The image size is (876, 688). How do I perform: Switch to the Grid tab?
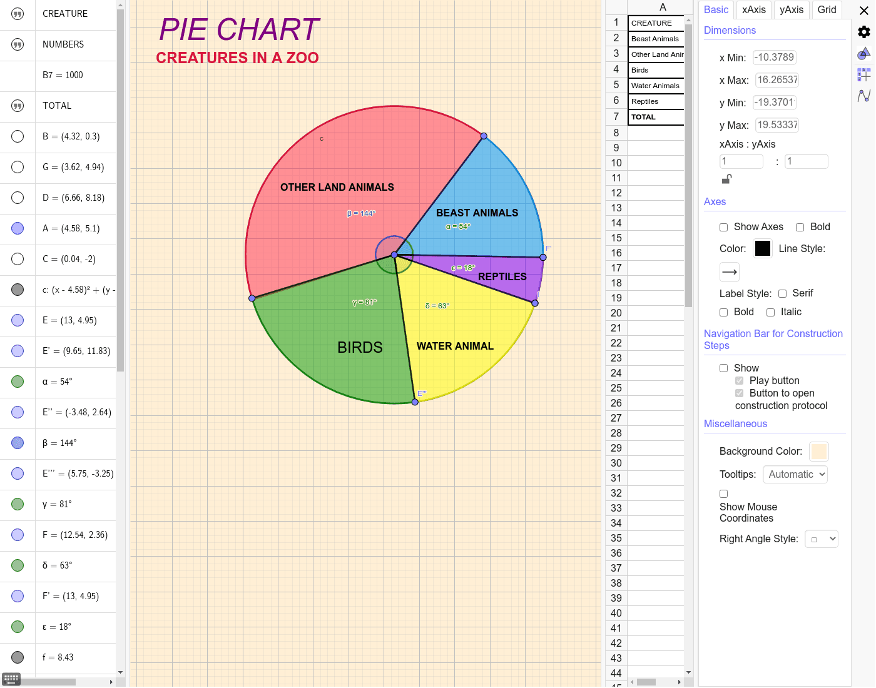(827, 9)
